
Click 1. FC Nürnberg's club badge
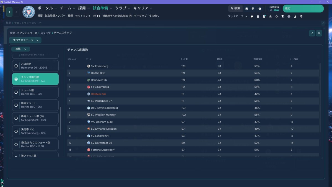coord(89,87)
